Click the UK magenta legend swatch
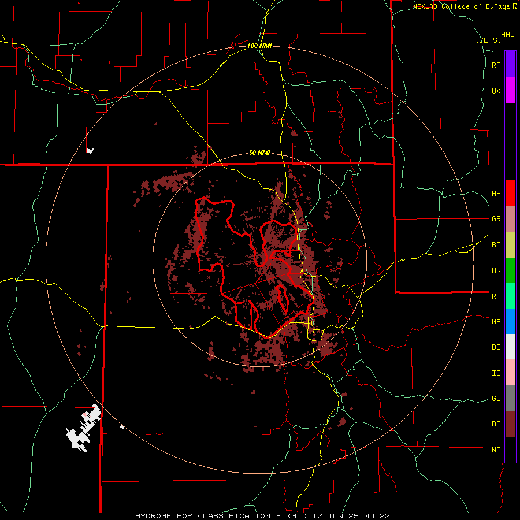The width and height of the screenshot is (520, 520). tap(510, 91)
